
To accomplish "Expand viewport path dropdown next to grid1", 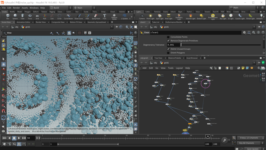I will pyautogui.click(x=111, y=27).
